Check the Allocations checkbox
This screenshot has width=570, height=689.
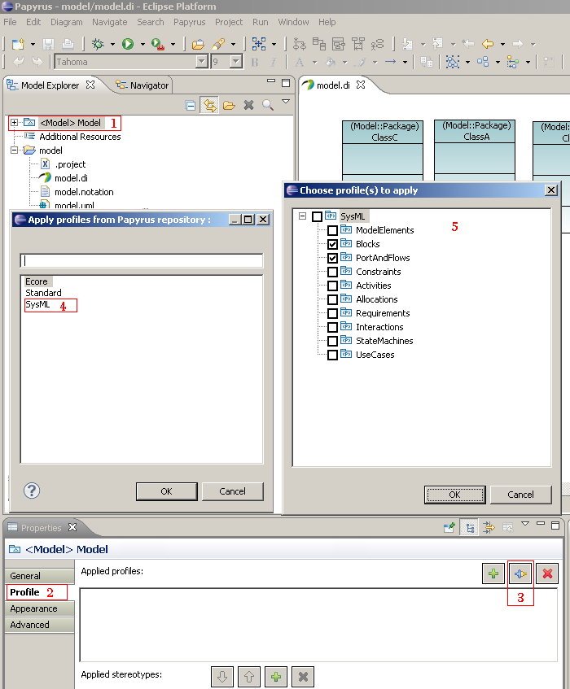[x=333, y=299]
